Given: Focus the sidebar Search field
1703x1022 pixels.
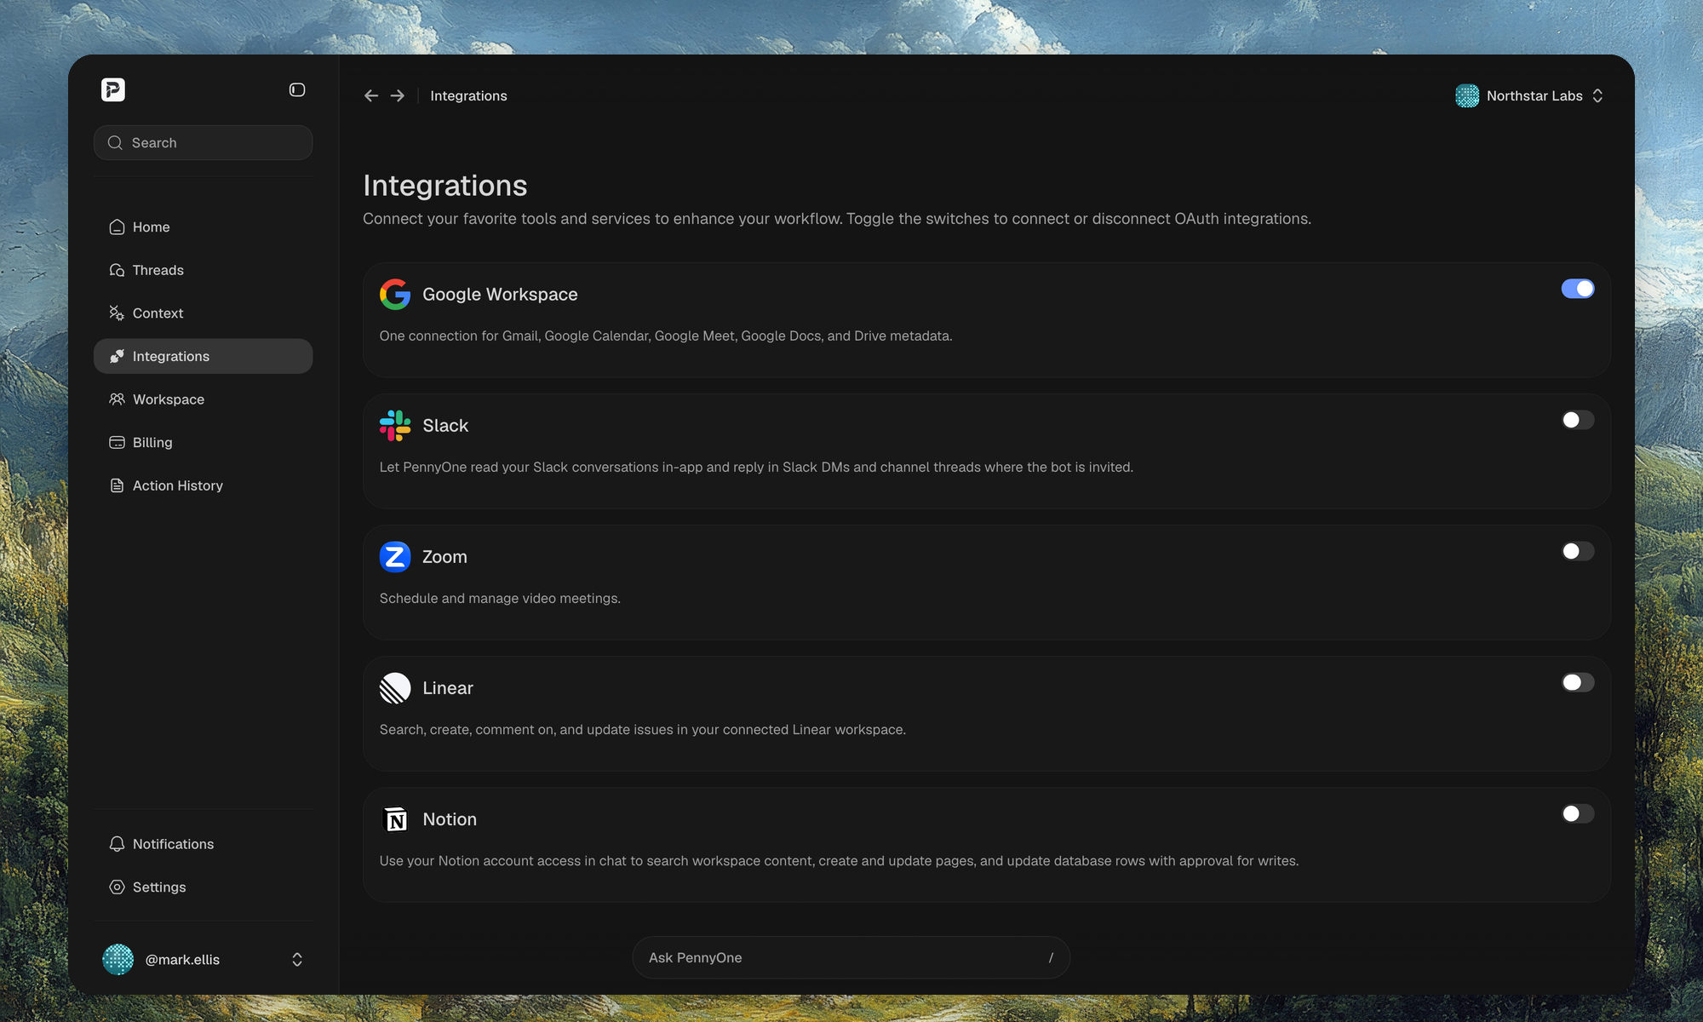Looking at the screenshot, I should [203, 143].
